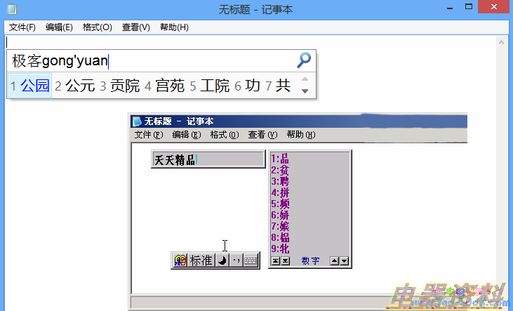Select candidate 2 公元

(x=75, y=86)
